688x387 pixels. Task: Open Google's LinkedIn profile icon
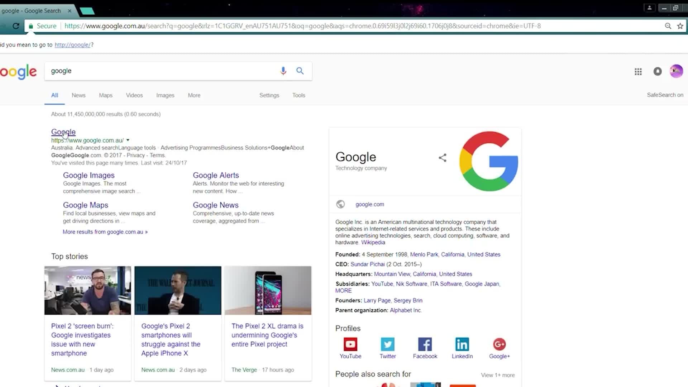tap(462, 344)
